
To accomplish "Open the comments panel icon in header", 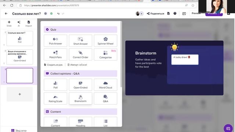I will click(184, 14).
